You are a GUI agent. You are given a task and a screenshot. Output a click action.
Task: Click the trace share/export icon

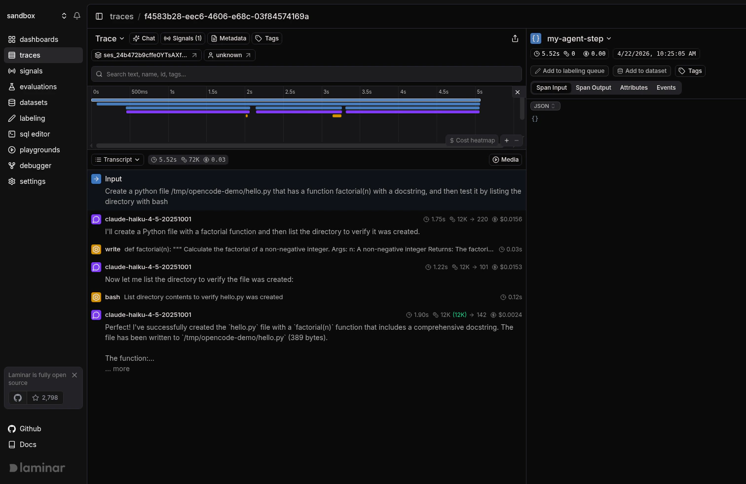(x=515, y=38)
